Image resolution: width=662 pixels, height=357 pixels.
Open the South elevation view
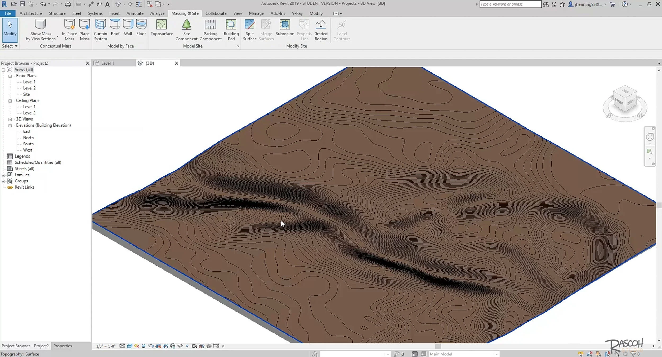point(28,144)
